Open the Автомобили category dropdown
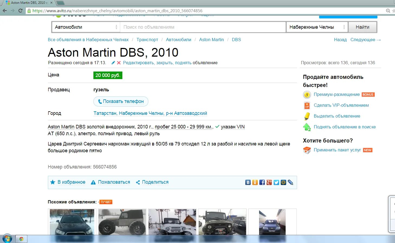 pos(86,27)
